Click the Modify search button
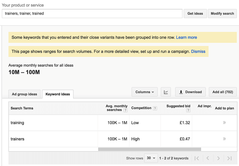The height and width of the screenshot is (166, 239). [x=222, y=14]
